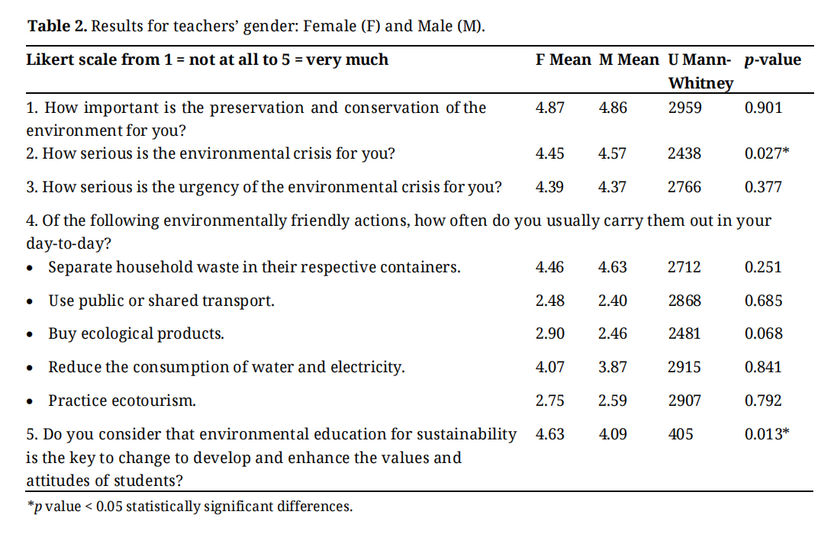This screenshot has width=837, height=534.
Task: Click the footnote about statistically significant differences
Action: click(x=189, y=507)
